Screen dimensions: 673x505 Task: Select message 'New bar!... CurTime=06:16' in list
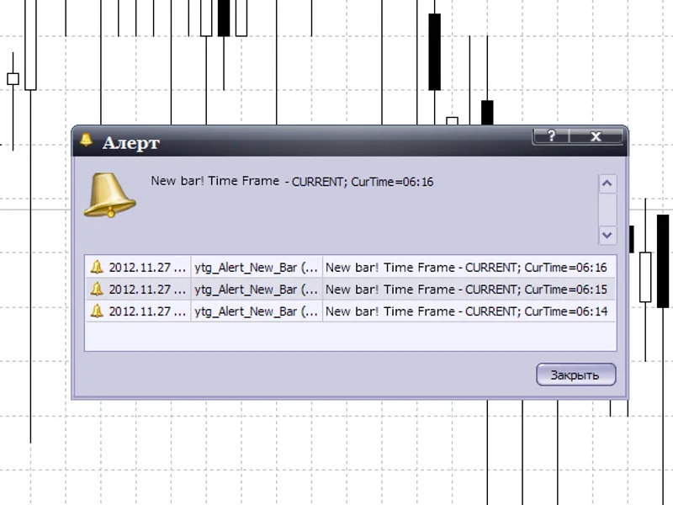tap(467, 268)
